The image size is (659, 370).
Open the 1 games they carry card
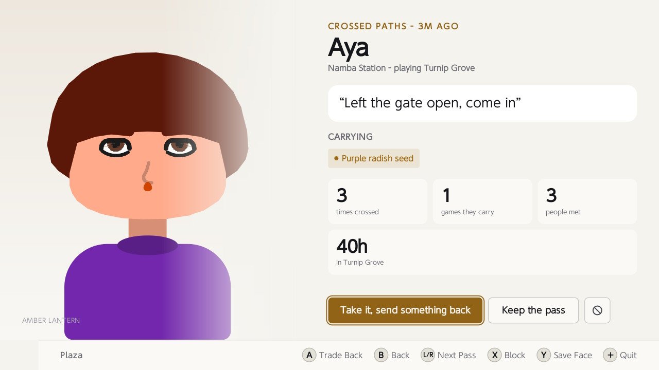pyautogui.click(x=482, y=201)
